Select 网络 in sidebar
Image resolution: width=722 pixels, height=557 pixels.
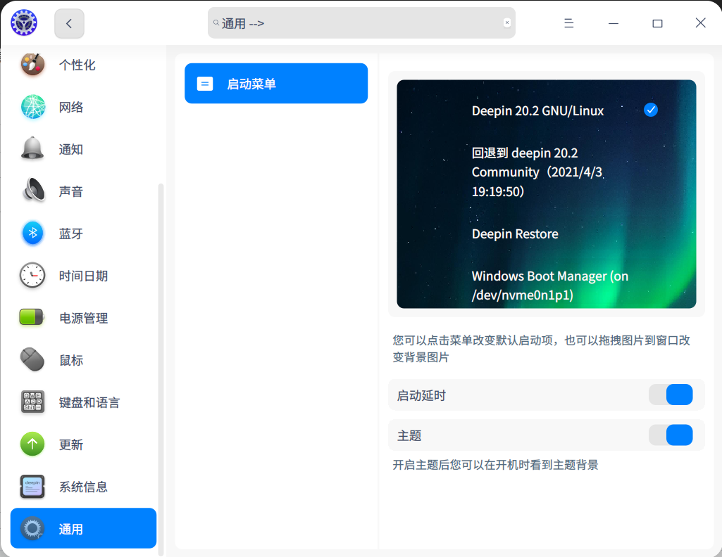click(x=71, y=107)
